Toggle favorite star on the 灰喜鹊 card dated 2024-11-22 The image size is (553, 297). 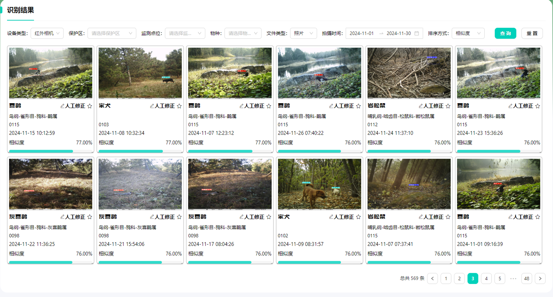coord(90,217)
